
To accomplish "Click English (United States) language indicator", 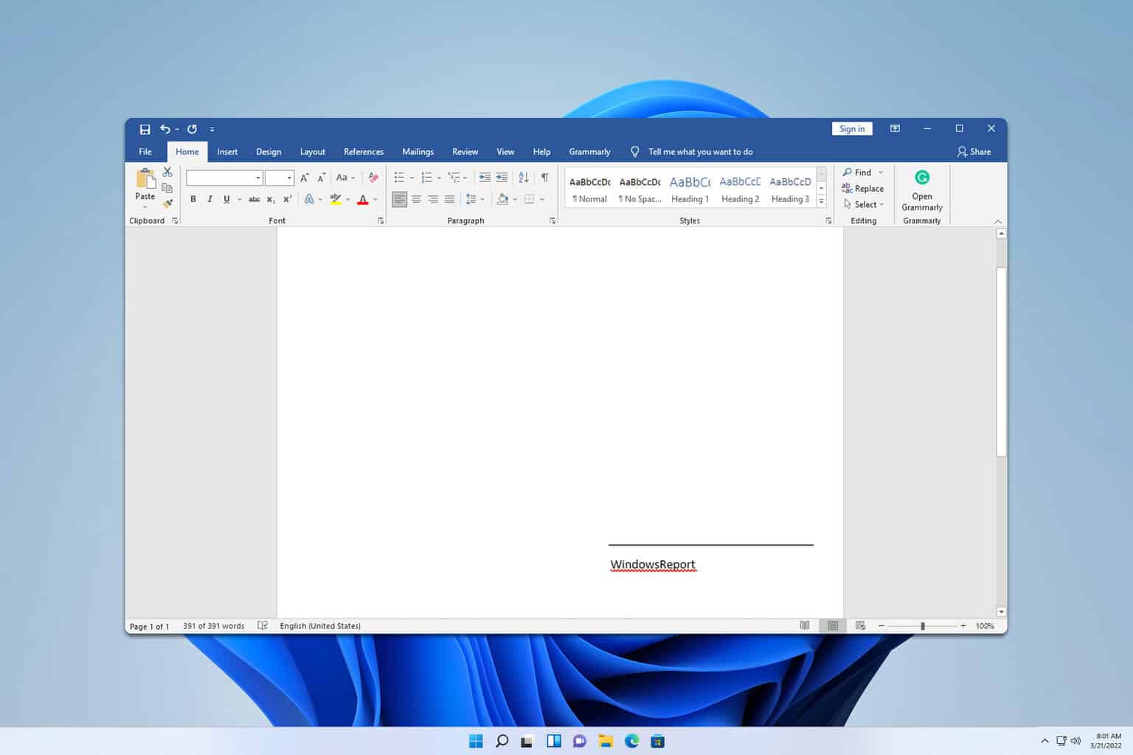I will pyautogui.click(x=320, y=626).
